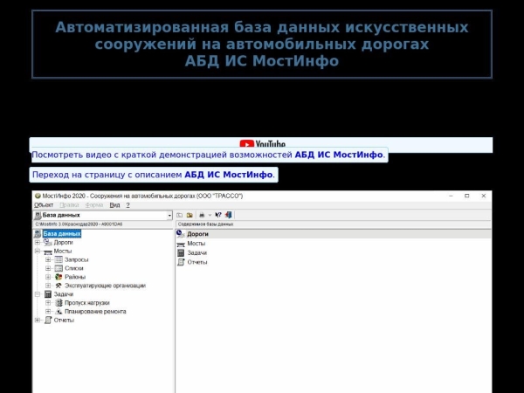Click the Мосты bridge icon in the tree
Screen dimensions: 524x393
click(x=48, y=252)
